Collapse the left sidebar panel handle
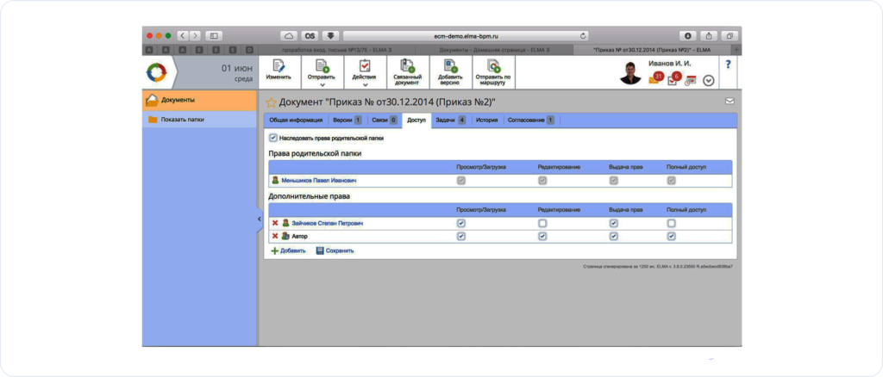Viewport: 883px width, 377px height. (259, 219)
